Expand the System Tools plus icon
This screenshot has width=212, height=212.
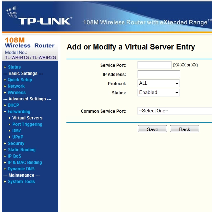point(5,182)
